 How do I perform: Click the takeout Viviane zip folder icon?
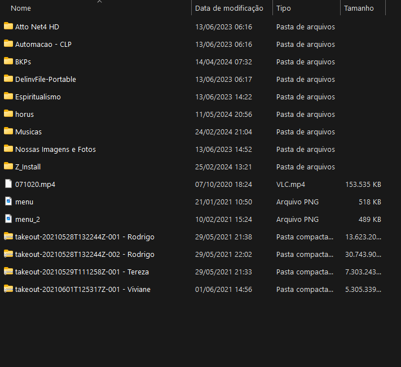pos(8,289)
